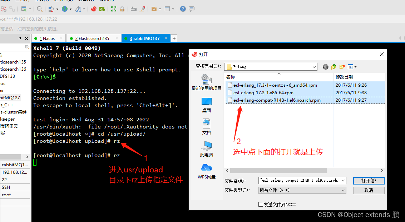The width and height of the screenshot is (405, 222).
Task: Toggle full screen green arrows icon
Action: [114, 9]
